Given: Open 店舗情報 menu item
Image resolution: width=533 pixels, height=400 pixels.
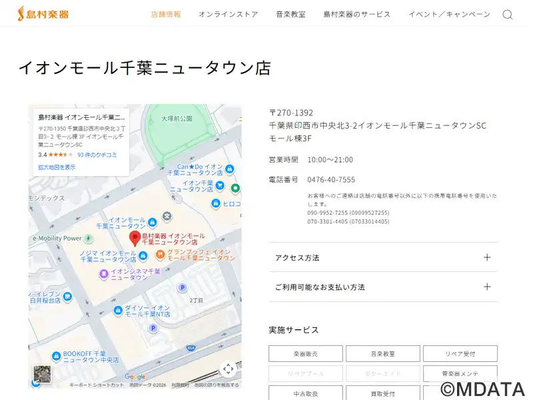Looking at the screenshot, I should tap(166, 14).
